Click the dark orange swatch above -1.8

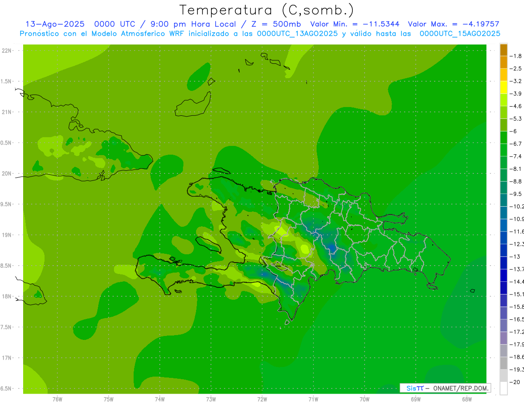click(504, 50)
